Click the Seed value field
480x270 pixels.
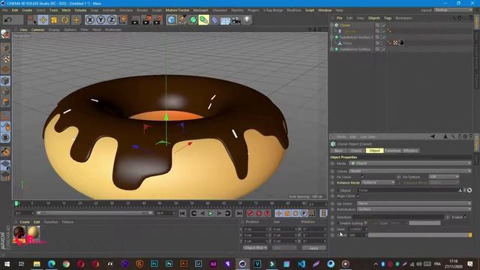click(357, 229)
